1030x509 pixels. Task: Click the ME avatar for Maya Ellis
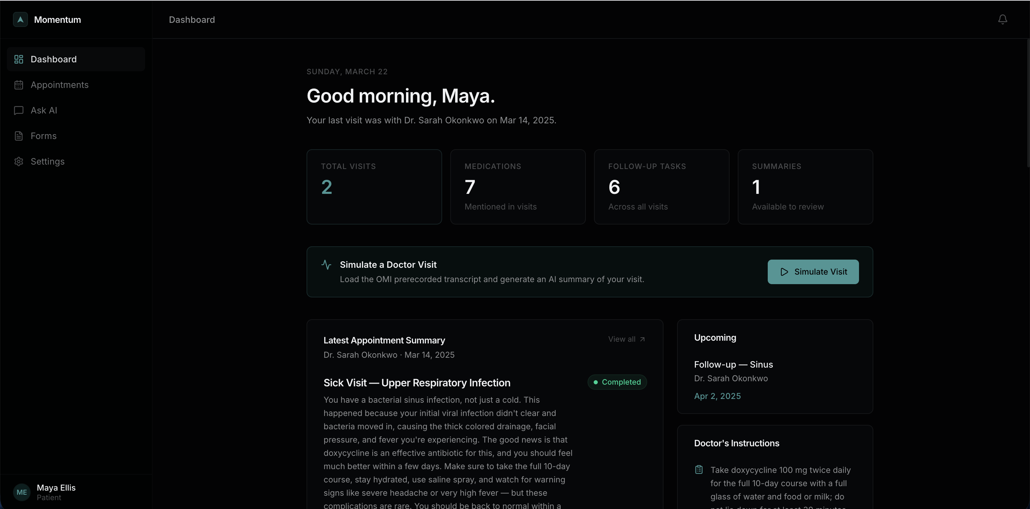21,492
